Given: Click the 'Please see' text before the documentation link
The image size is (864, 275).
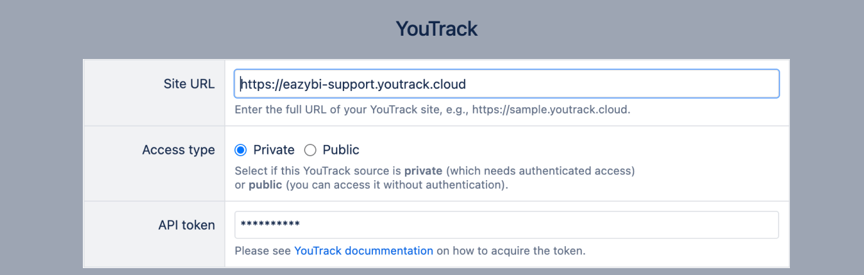Looking at the screenshot, I should click(x=263, y=251).
